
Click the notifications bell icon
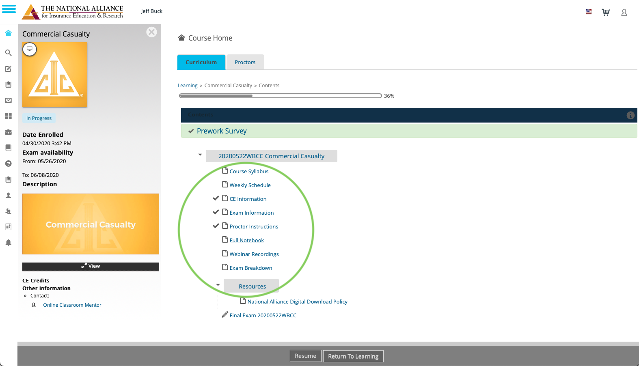coord(8,243)
